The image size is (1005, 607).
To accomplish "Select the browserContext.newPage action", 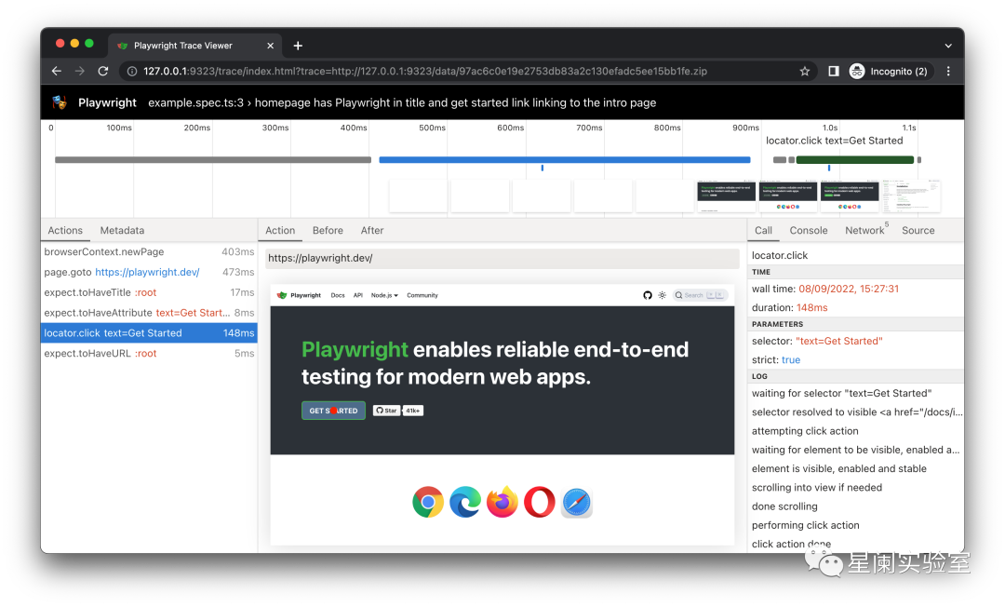I will (x=149, y=252).
